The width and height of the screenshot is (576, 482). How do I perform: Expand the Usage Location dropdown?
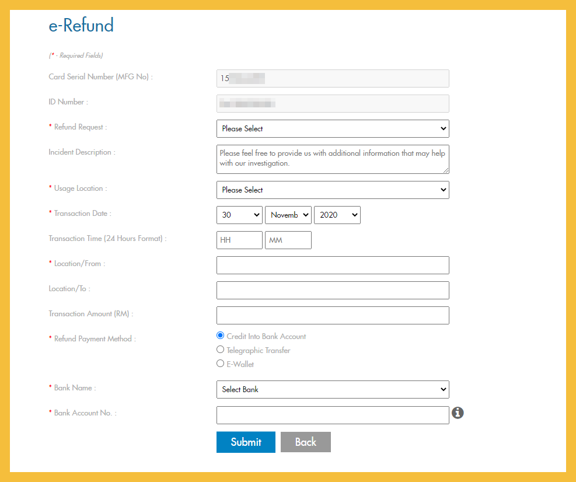332,190
